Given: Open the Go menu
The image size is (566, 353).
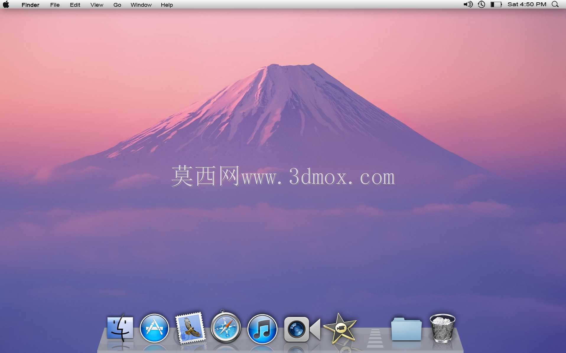Looking at the screenshot, I should [x=117, y=5].
